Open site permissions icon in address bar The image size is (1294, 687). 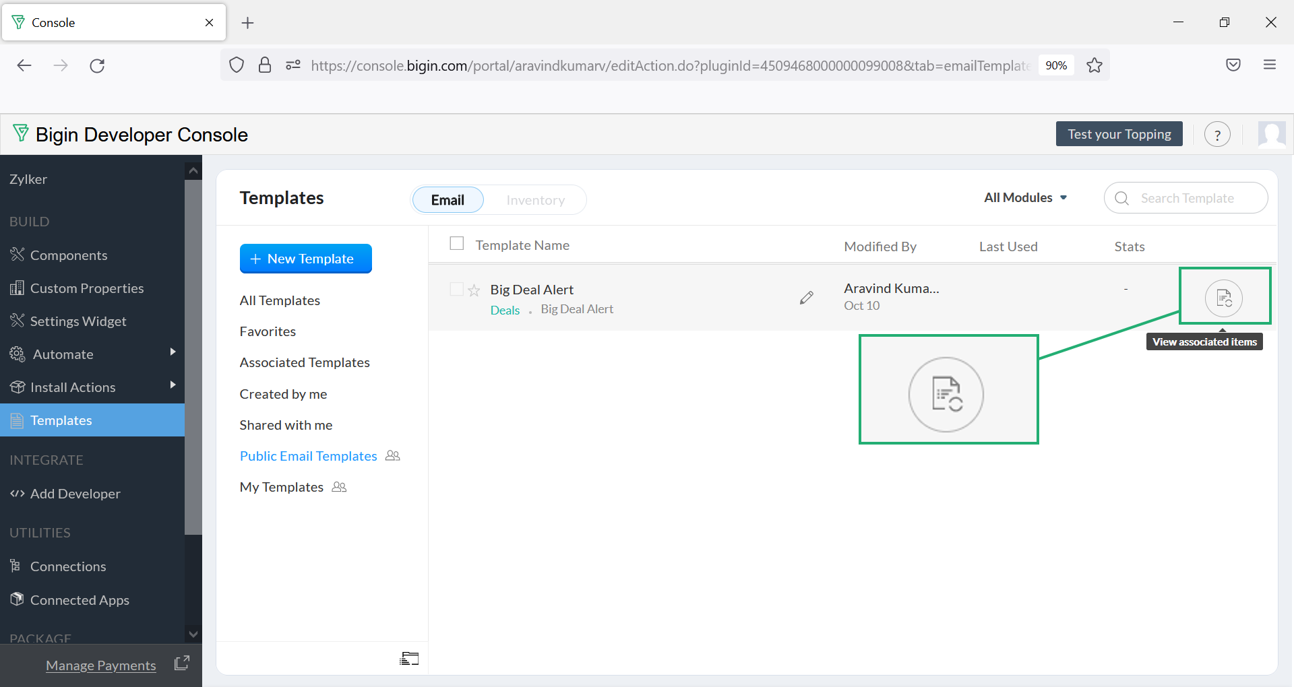293,65
